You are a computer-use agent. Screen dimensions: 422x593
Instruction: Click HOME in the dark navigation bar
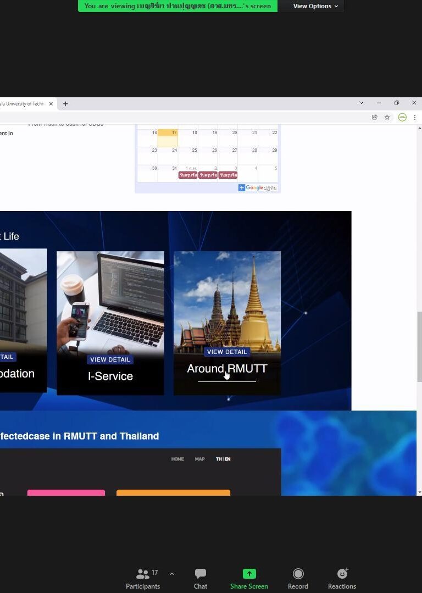click(x=177, y=459)
